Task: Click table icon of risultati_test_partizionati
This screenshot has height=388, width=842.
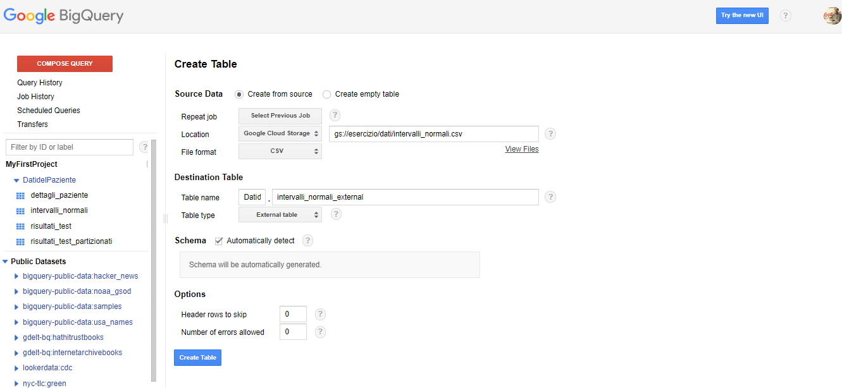Action: [20, 241]
